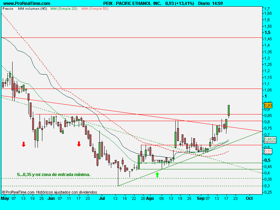280x210 pixels.
Task: Click the 1,25 value on price axis
Action: [268, 64]
